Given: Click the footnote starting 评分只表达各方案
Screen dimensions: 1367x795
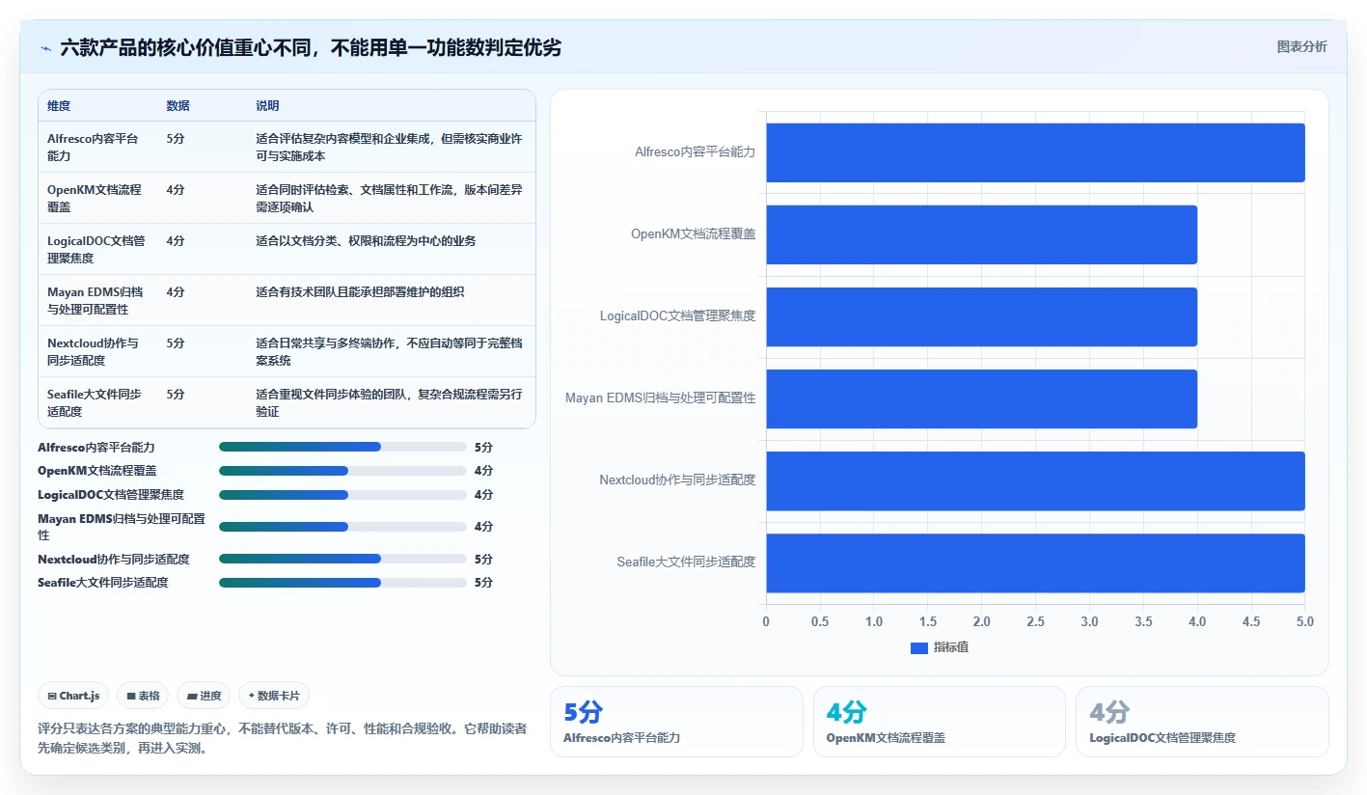Looking at the screenshot, I should [x=282, y=738].
